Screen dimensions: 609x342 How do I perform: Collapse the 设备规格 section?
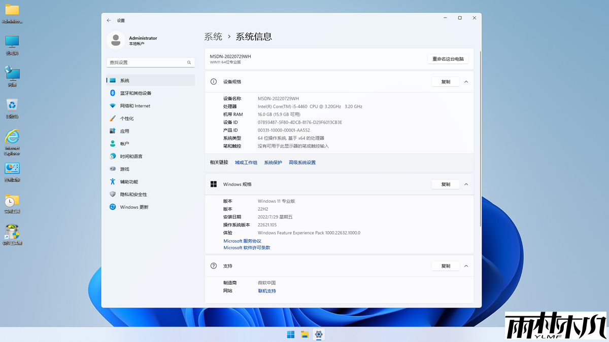[466, 81]
